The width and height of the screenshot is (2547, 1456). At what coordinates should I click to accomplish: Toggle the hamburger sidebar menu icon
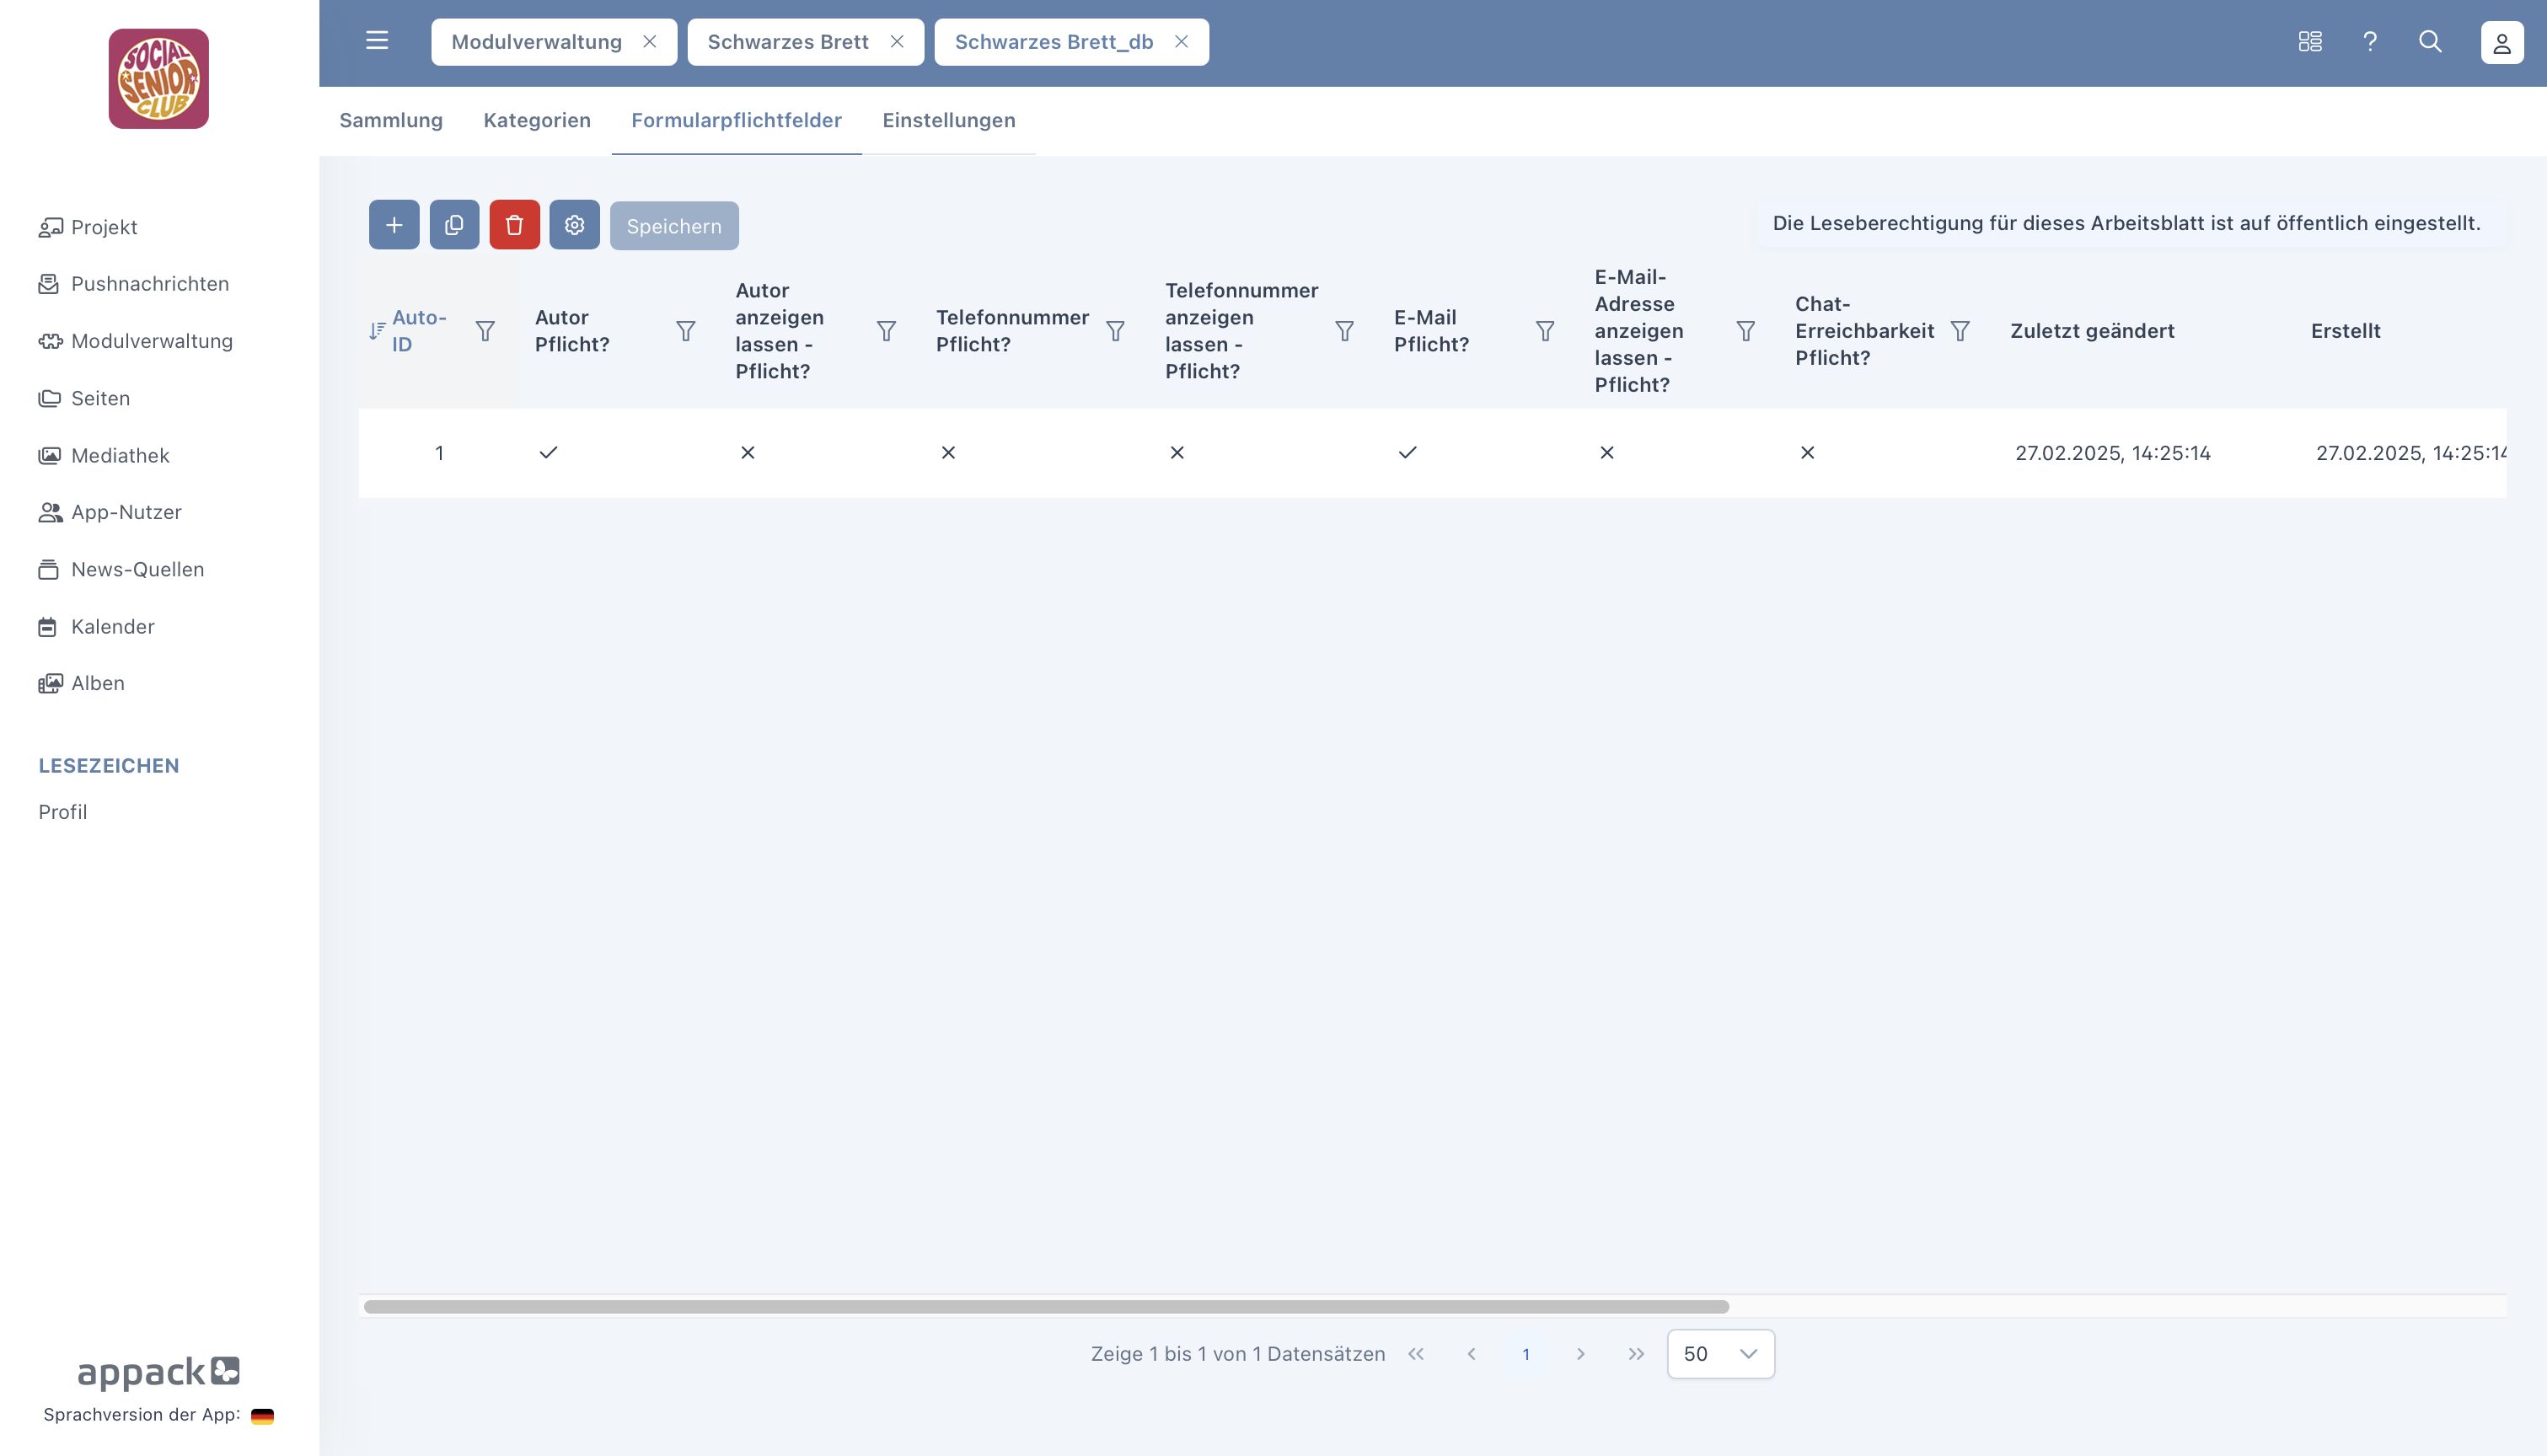377,41
